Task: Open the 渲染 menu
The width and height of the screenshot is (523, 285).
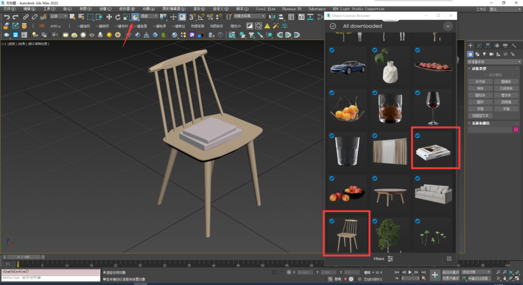Action: [199, 9]
